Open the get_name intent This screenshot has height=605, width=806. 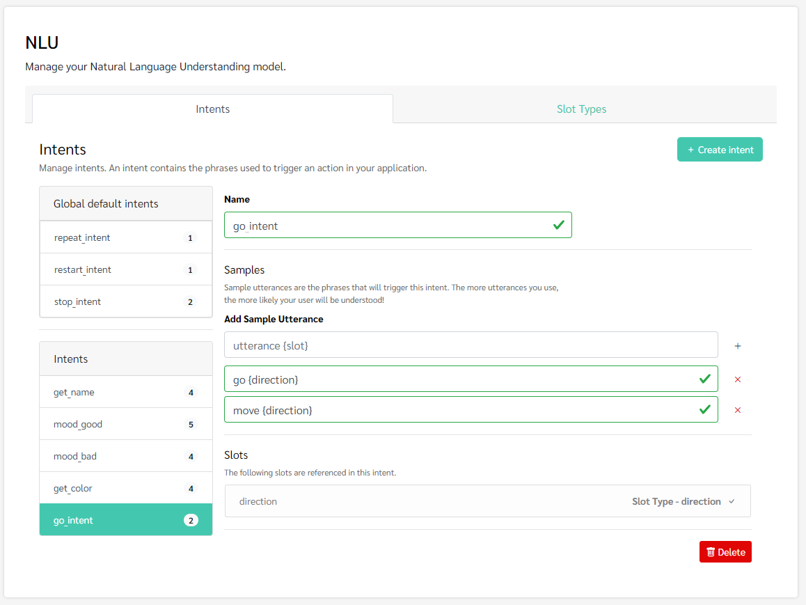tap(126, 392)
